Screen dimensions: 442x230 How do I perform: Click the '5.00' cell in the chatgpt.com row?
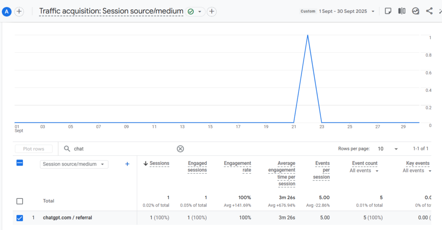coord(325,218)
